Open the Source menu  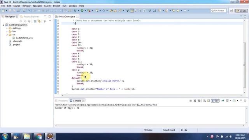17,6
